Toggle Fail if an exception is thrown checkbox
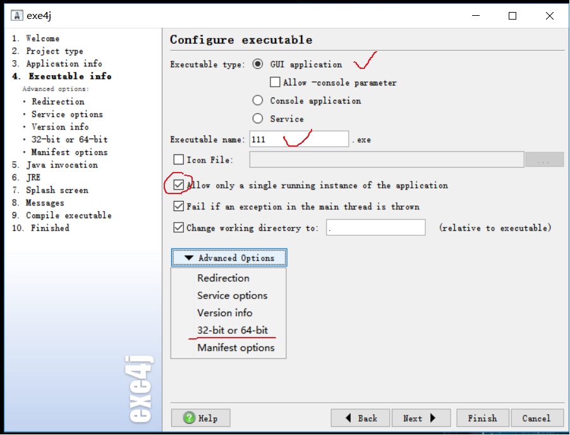Viewport: 570px width, 435px height. coord(178,206)
